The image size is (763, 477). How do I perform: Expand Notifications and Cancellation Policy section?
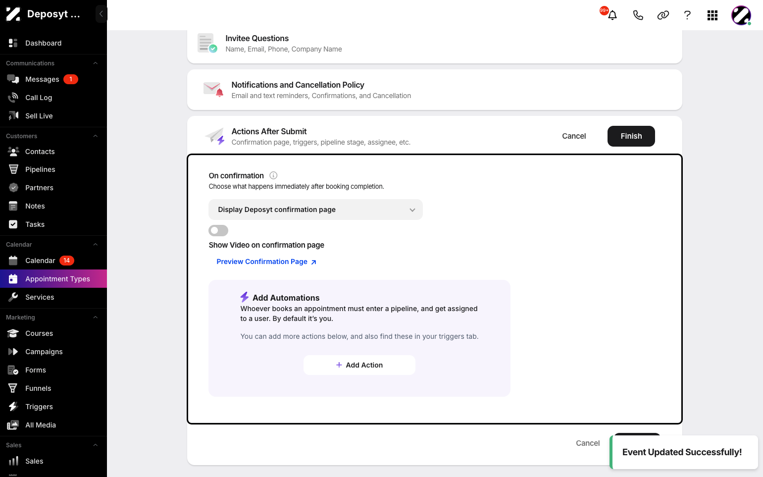click(435, 90)
